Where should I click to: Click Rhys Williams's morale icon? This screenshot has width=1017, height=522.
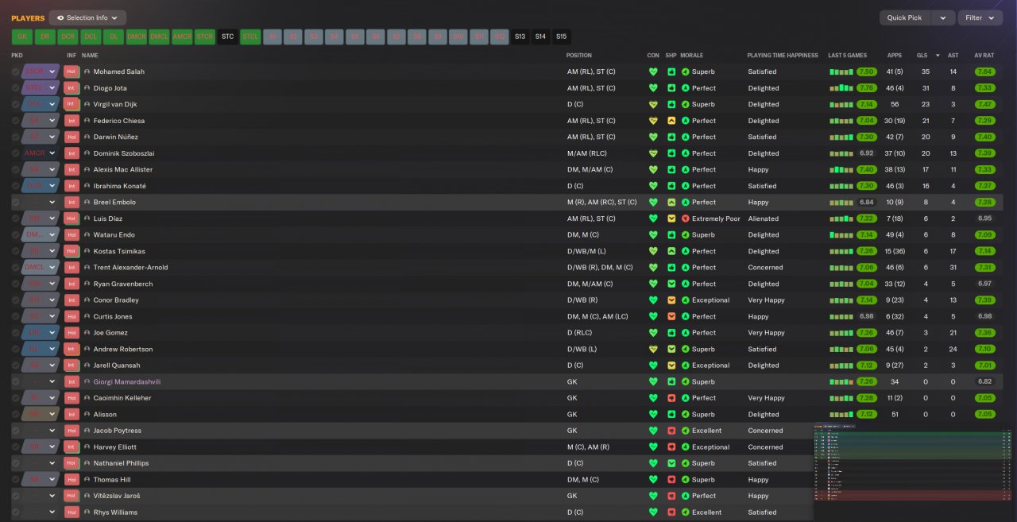pos(686,512)
